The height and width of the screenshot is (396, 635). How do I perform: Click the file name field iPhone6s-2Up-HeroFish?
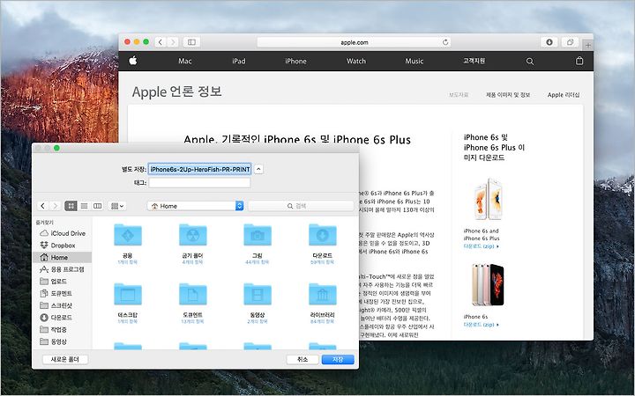199,169
